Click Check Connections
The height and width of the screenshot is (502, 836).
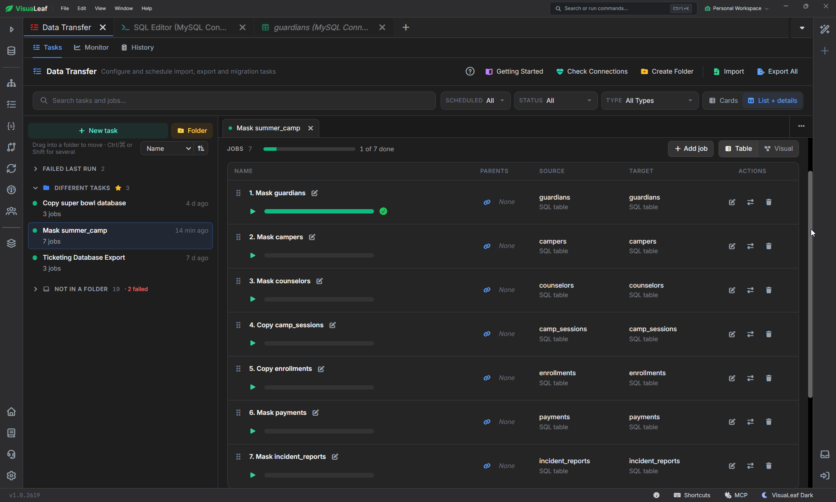[x=592, y=71]
